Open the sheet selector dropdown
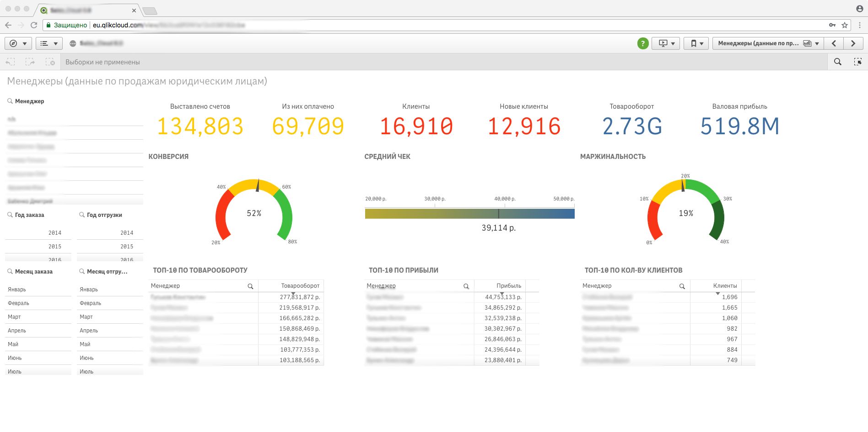Screen dimensions: 868x432 [x=768, y=43]
